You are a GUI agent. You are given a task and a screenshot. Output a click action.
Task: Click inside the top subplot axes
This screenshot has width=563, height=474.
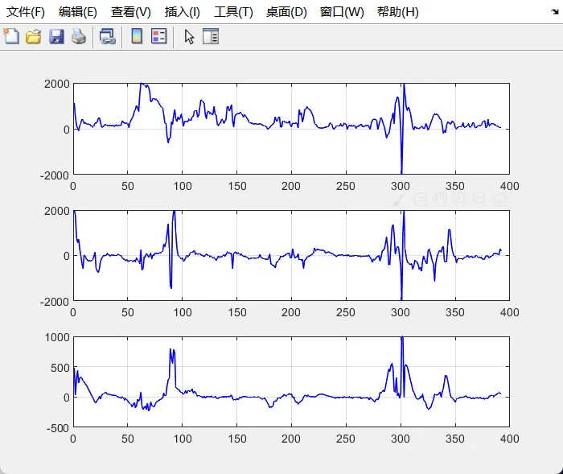tap(291, 129)
